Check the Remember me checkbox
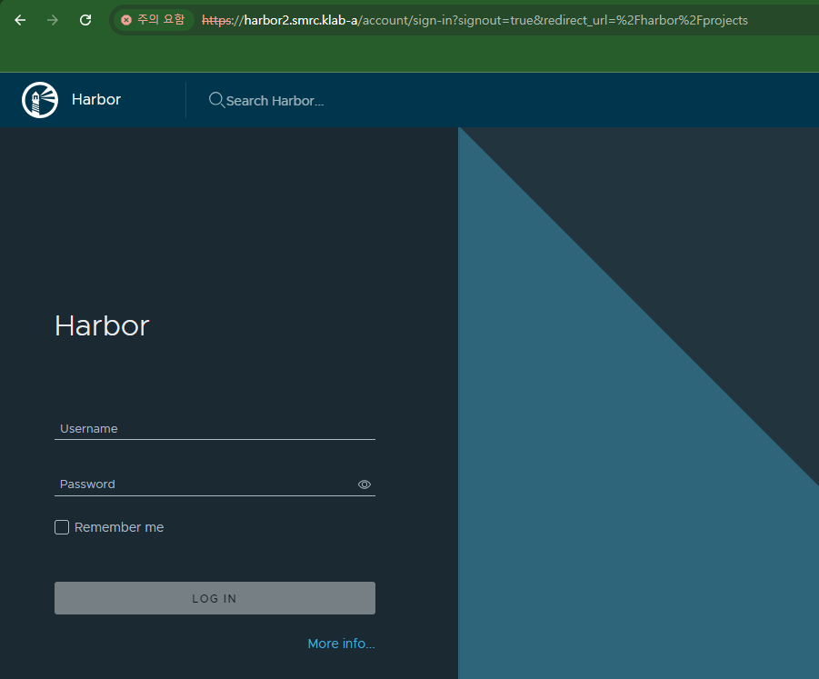The height and width of the screenshot is (679, 819). pos(62,527)
